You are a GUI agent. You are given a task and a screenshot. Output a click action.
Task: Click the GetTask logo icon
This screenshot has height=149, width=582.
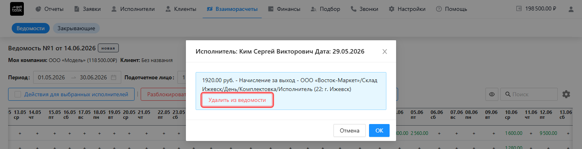(x=17, y=9)
